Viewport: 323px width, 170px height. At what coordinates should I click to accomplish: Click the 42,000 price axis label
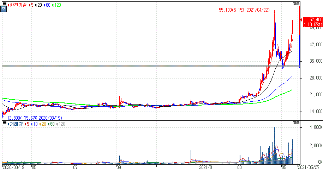click(x=316, y=44)
